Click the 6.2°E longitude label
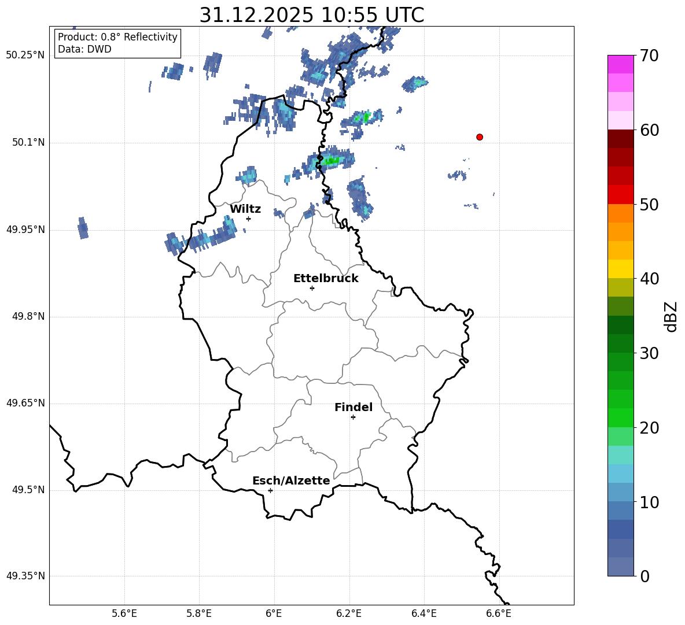This screenshot has height=625, width=685. (349, 613)
